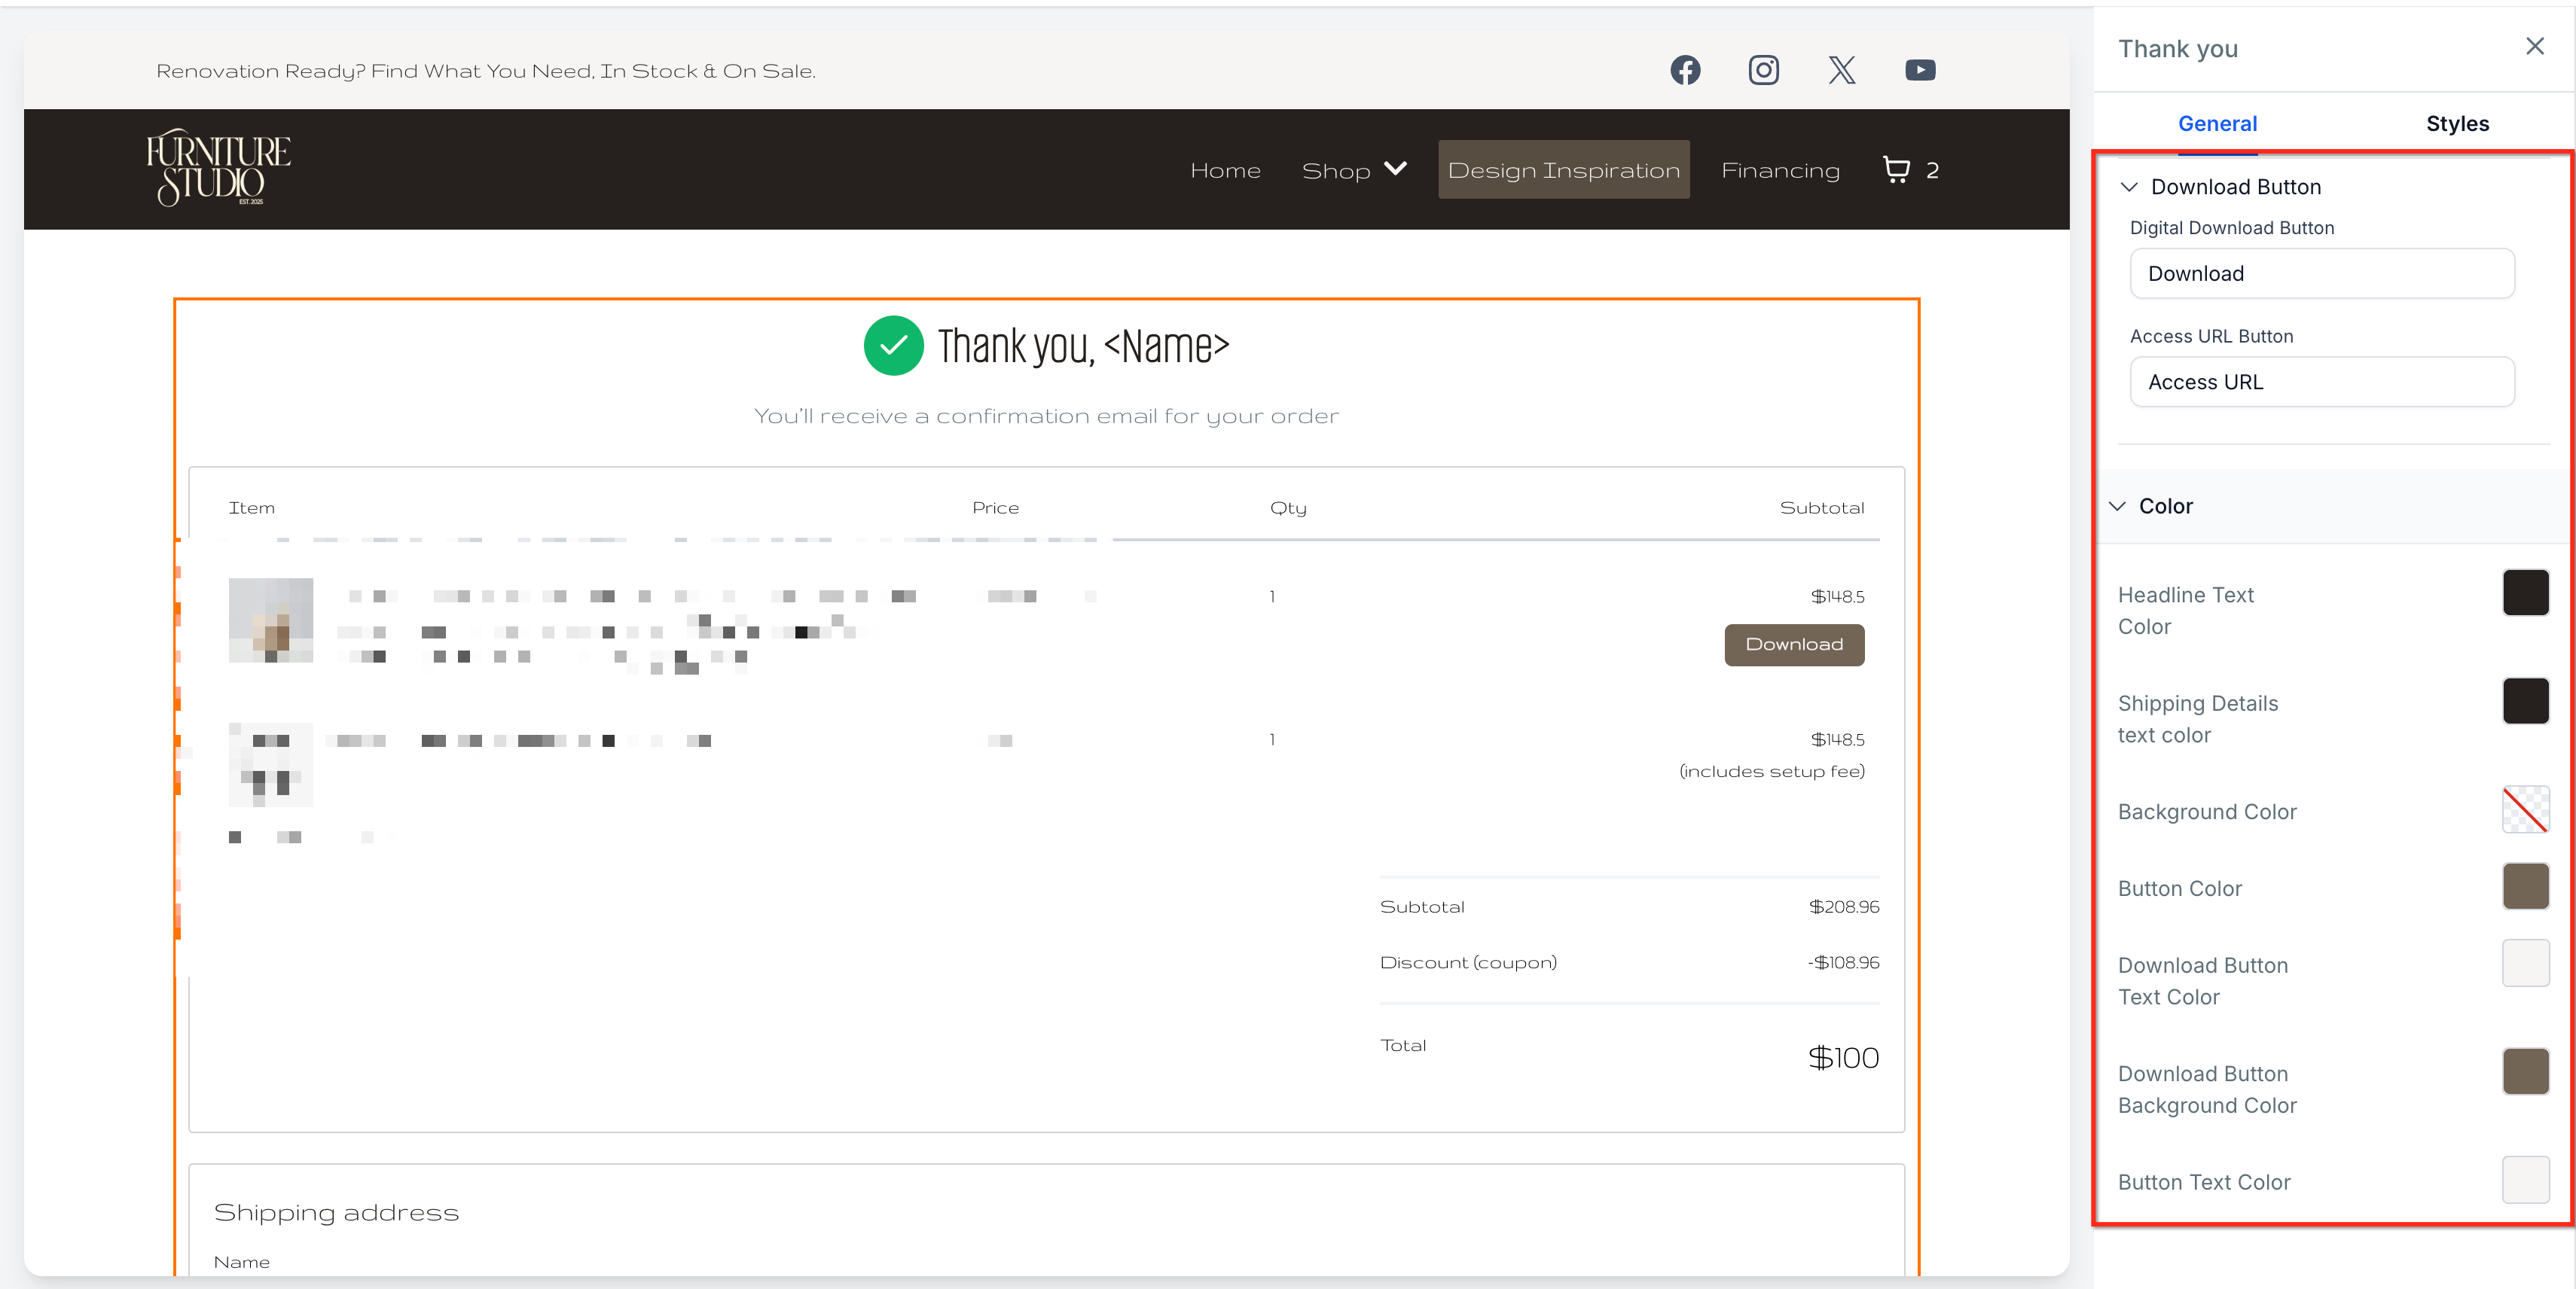Open the transparent Background Color swatch
The image size is (2576, 1289).
(x=2525, y=809)
